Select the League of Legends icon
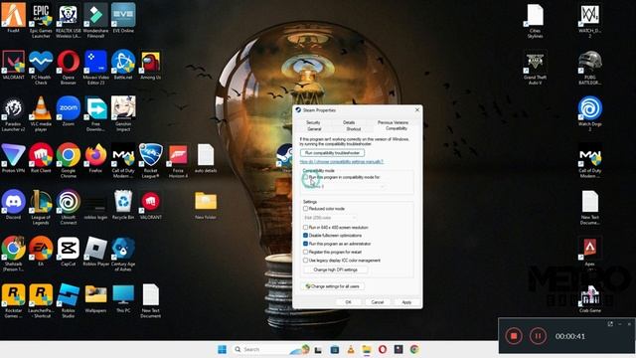This screenshot has width=636, height=358. [41, 208]
